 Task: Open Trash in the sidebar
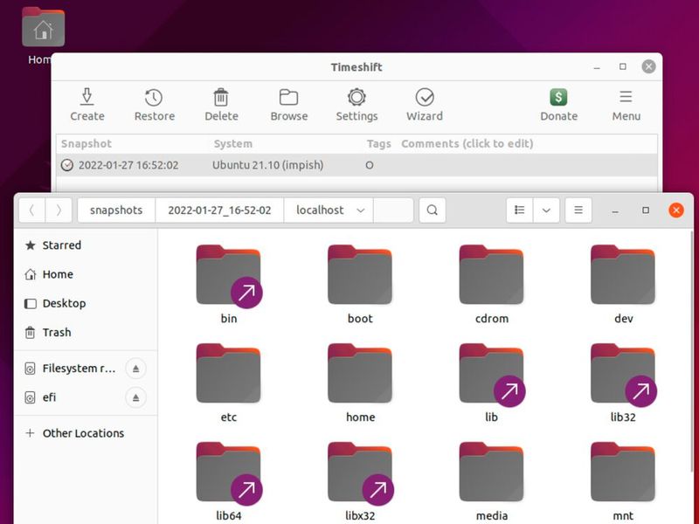point(86,333)
